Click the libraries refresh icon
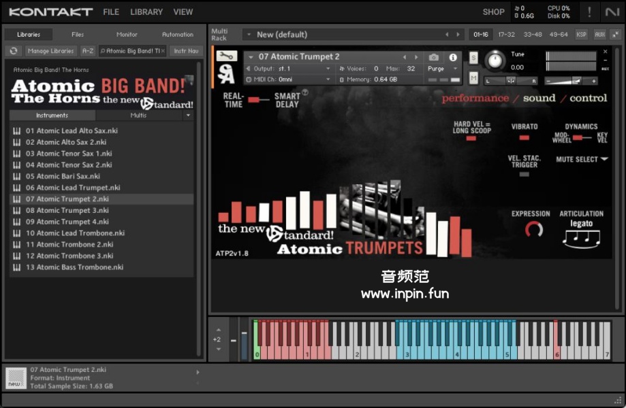 [13, 51]
